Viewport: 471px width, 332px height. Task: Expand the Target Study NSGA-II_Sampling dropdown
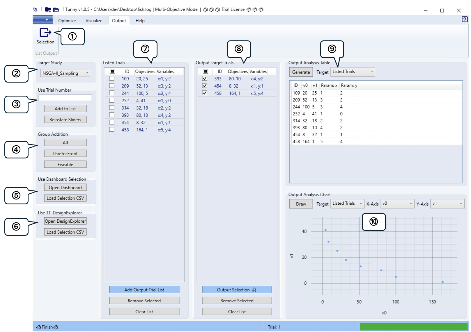point(65,73)
